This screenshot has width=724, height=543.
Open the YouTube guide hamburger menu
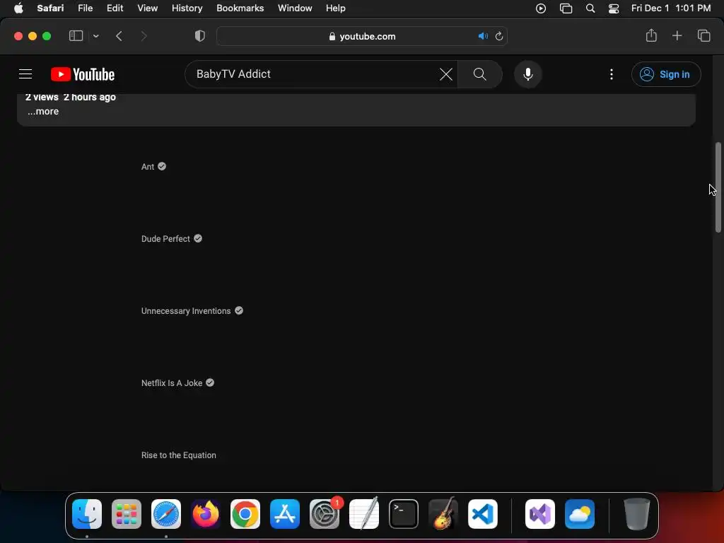click(25, 74)
